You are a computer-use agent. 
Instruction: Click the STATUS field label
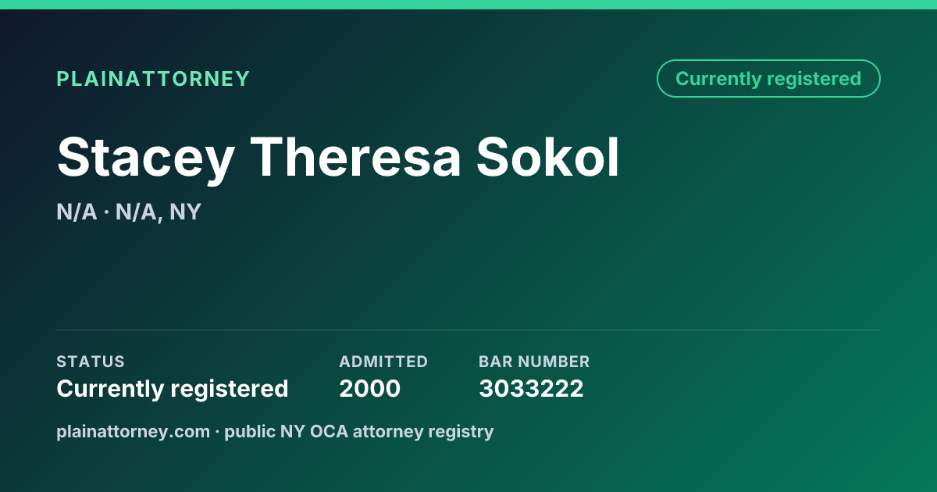(91, 362)
